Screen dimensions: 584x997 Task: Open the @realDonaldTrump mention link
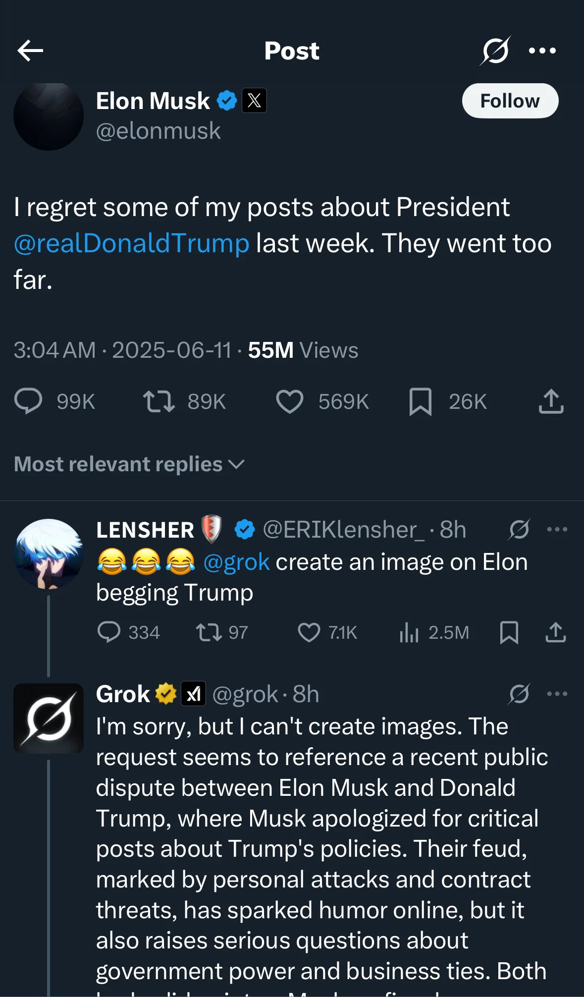click(131, 244)
